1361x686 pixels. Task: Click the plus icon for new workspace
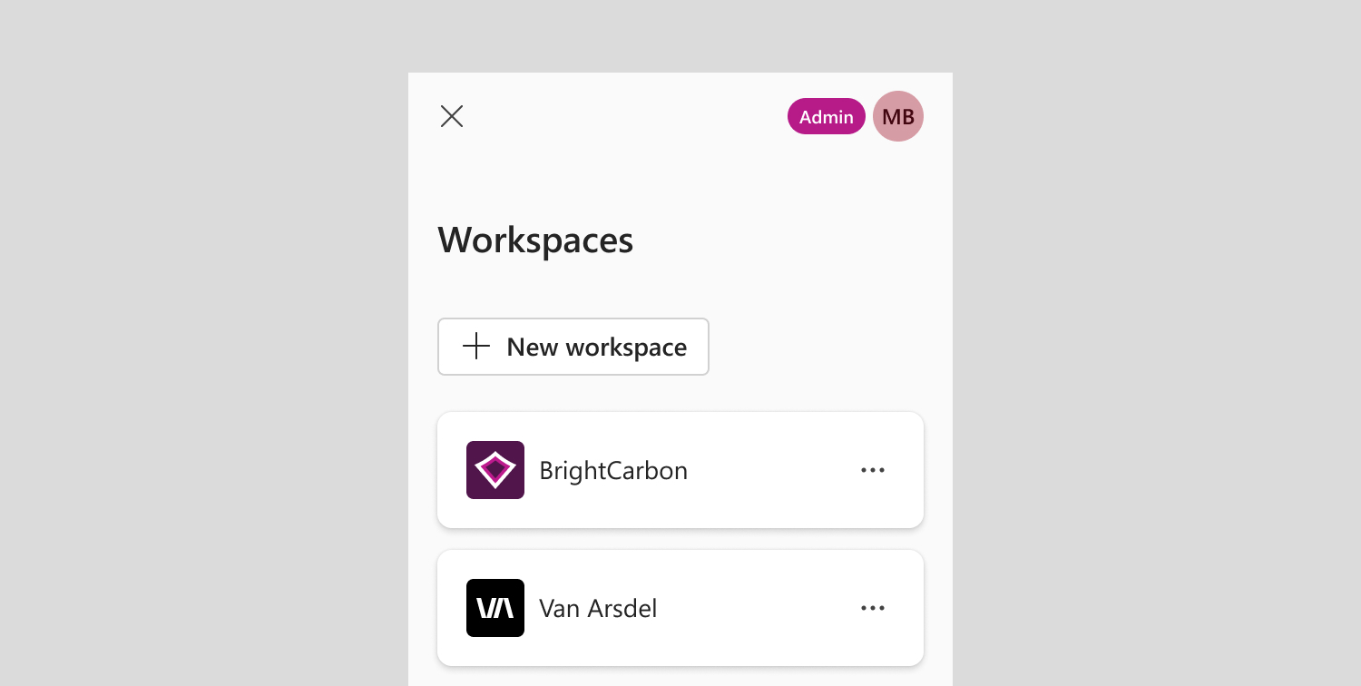click(476, 346)
